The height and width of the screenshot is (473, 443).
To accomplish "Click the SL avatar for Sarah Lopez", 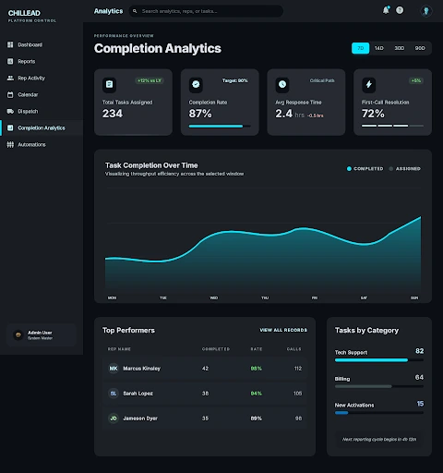I will 114,394.
